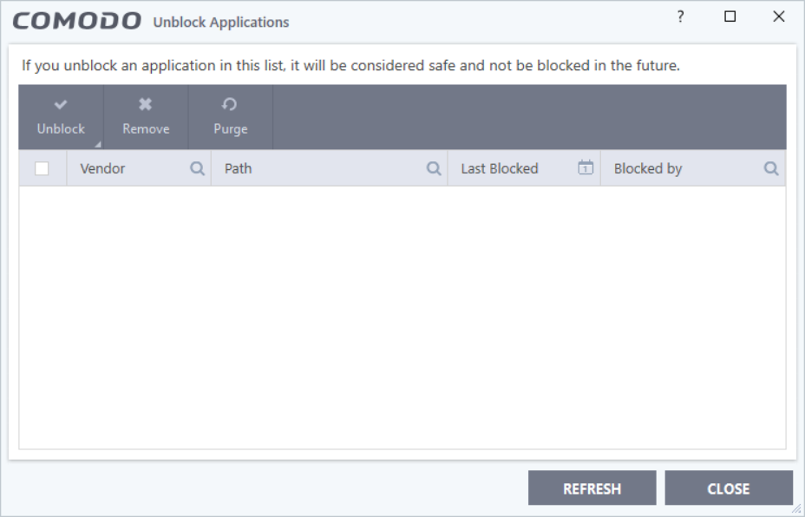
Task: Maximize the Unblock Applications window
Action: click(730, 16)
